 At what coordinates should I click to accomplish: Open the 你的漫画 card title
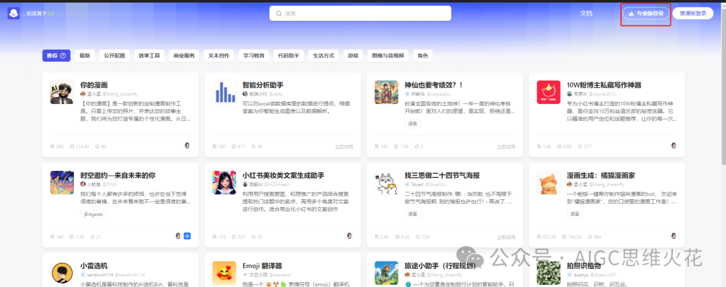[93, 85]
